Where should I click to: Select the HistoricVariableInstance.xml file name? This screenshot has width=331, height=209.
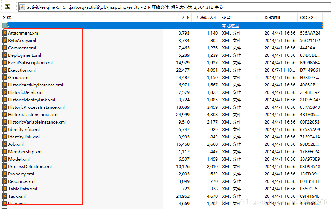(37, 122)
